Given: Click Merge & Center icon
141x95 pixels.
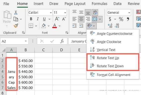Looking at the screenshot, I should click(x=95, y=19).
